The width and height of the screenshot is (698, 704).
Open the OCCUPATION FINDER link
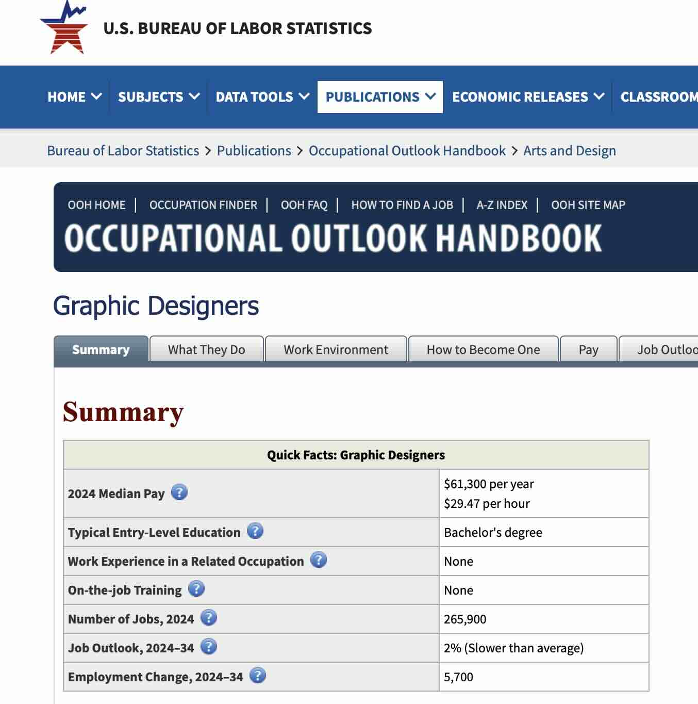204,205
